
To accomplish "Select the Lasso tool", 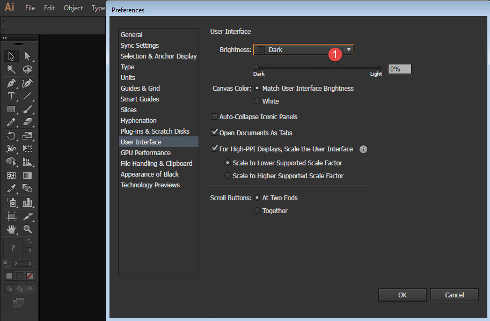I will [x=27, y=69].
